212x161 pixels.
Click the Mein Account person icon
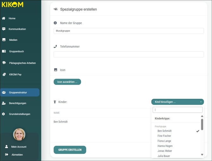[x=6, y=146]
